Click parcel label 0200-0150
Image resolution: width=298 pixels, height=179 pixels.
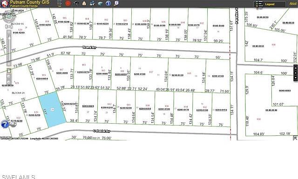[x=221, y=110]
